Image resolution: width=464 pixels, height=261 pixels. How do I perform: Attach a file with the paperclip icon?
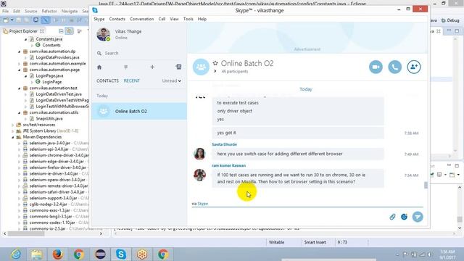click(392, 217)
